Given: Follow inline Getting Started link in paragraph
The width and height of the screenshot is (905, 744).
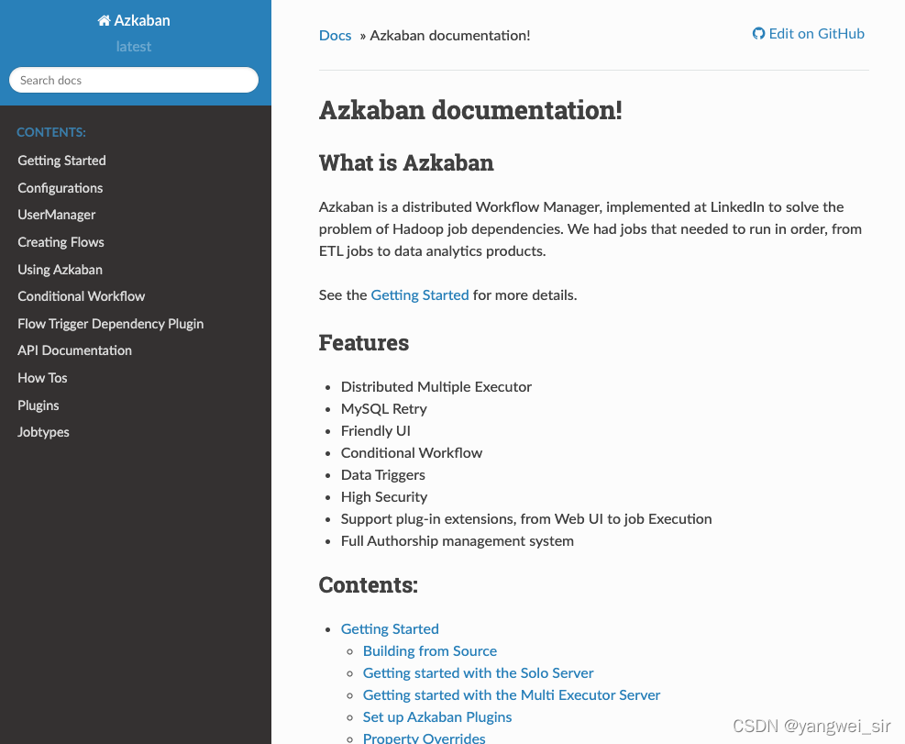Looking at the screenshot, I should [x=420, y=295].
